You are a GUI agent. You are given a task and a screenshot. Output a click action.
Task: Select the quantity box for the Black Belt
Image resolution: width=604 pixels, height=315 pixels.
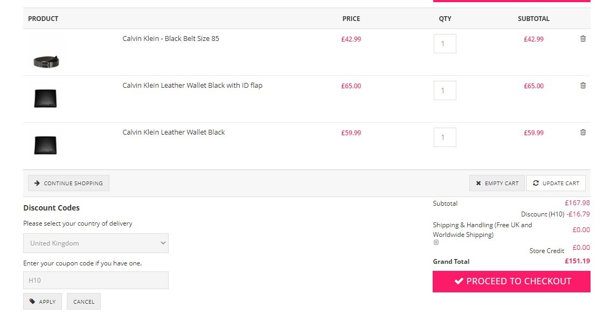click(x=445, y=44)
